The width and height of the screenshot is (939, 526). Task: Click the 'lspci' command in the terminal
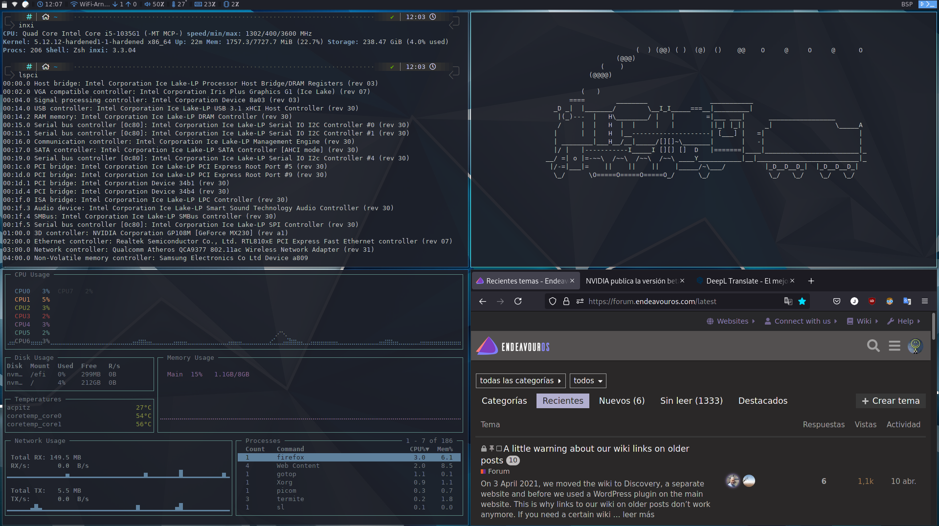coord(28,75)
